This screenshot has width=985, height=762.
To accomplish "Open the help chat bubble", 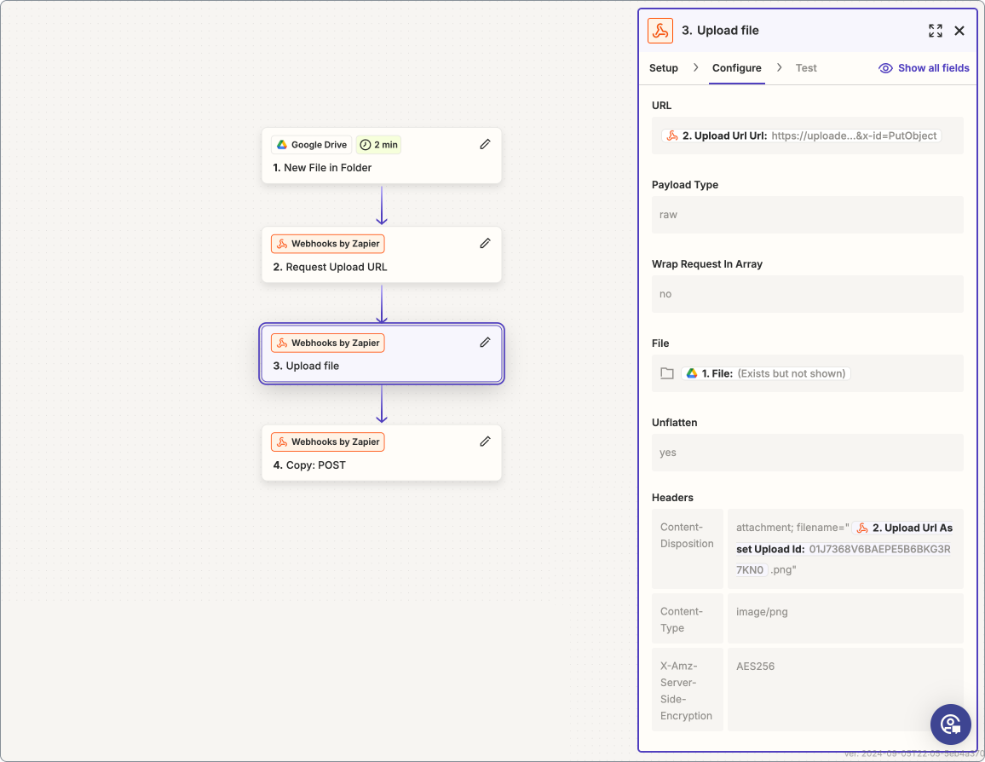I will click(x=950, y=724).
